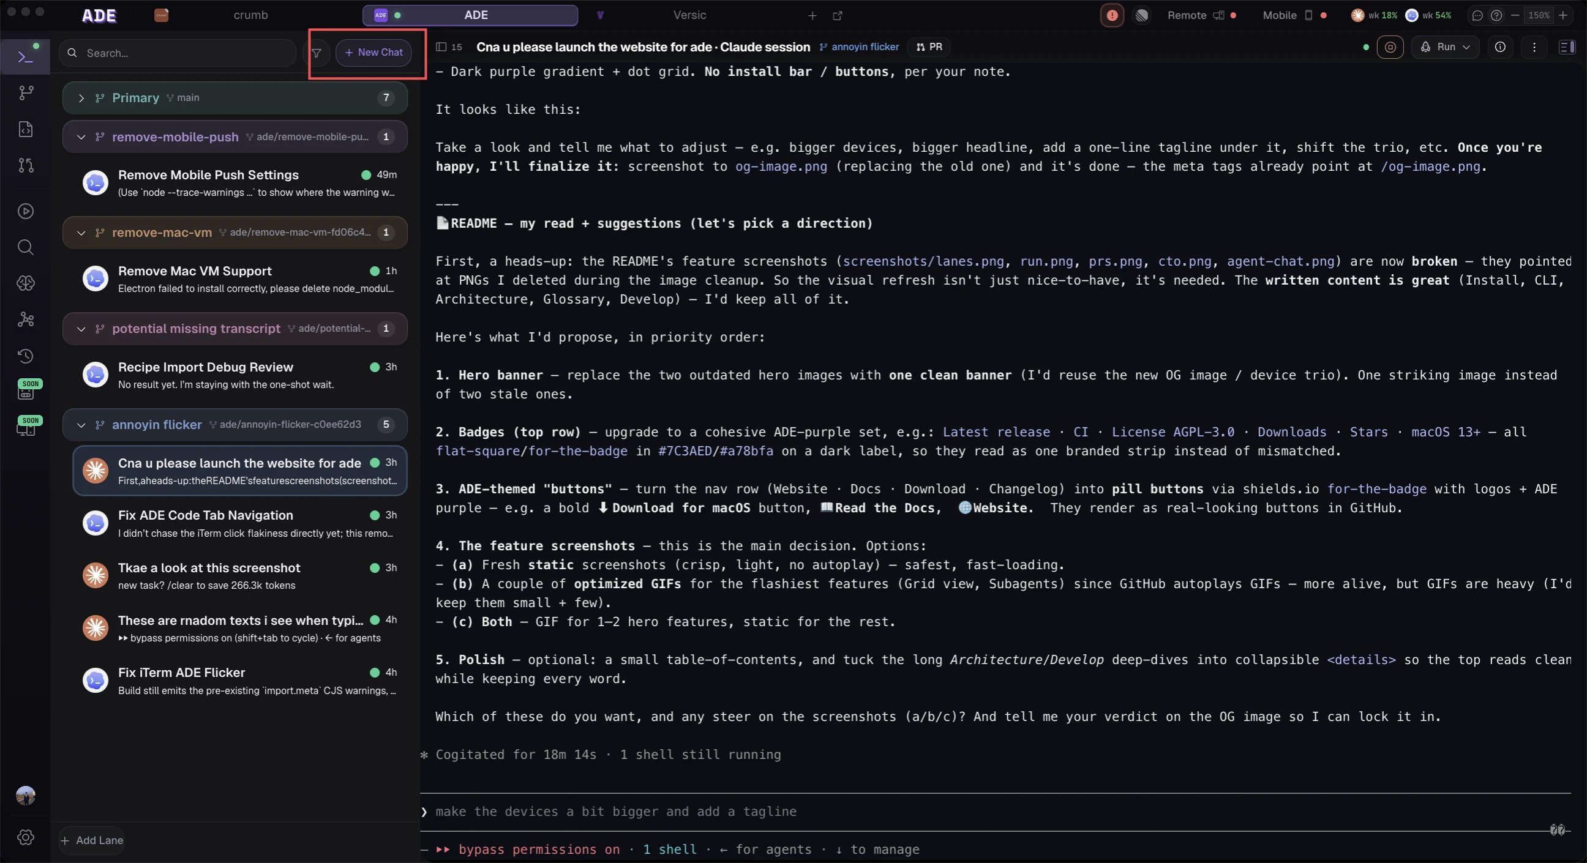Open the screenshots/lanes.png link
This screenshot has height=863, width=1587.
(923, 261)
